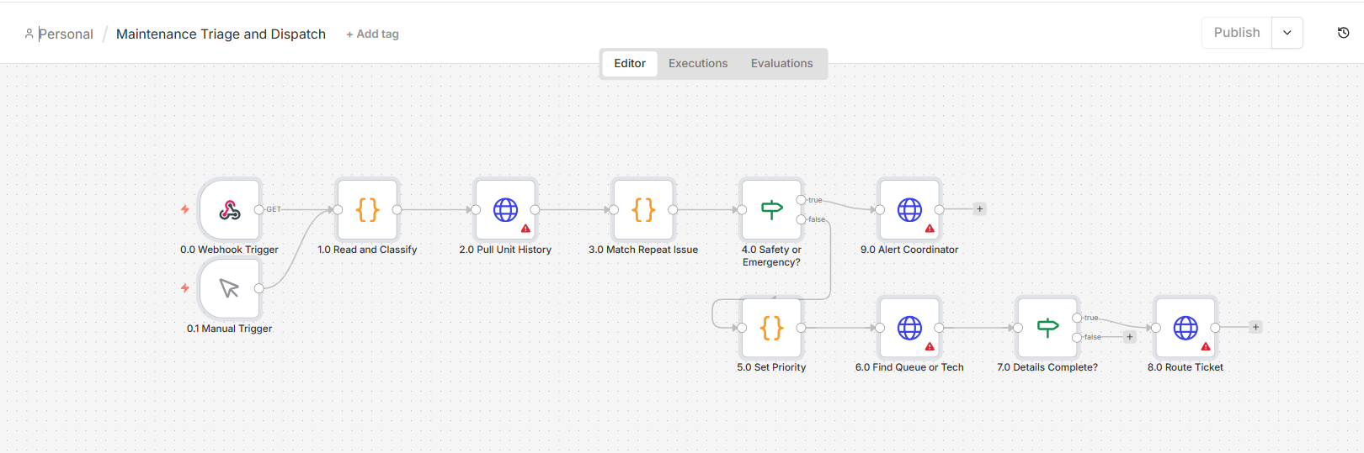This screenshot has height=453, width=1364.
Task: Click the "9.0 Alert Coordinator" label
Action: point(909,250)
